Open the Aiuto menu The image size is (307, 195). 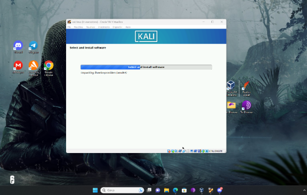pyautogui.click(x=128, y=27)
